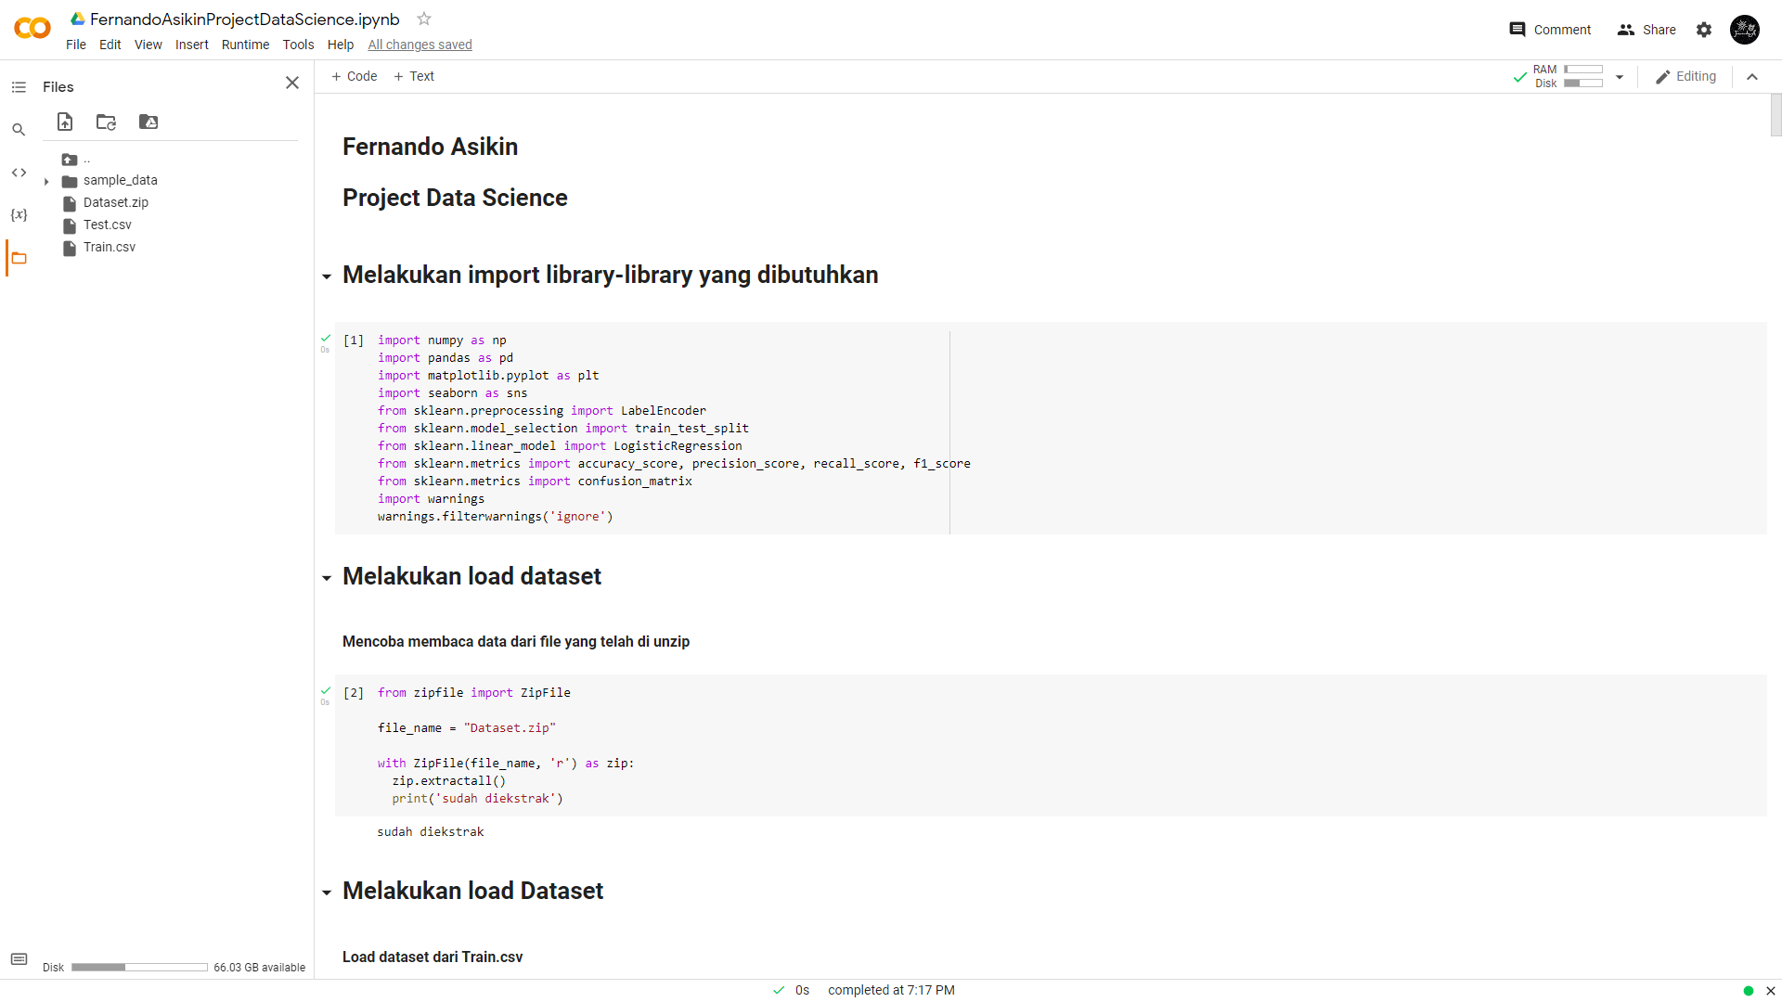Click the Mount Drive icon
The image size is (1782, 1002).
(148, 122)
